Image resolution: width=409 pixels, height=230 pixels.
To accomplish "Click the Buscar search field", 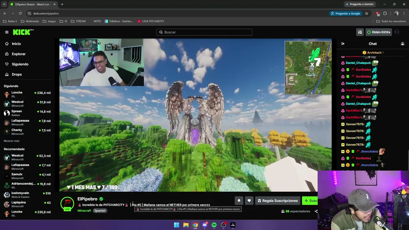I will pyautogui.click(x=204, y=32).
